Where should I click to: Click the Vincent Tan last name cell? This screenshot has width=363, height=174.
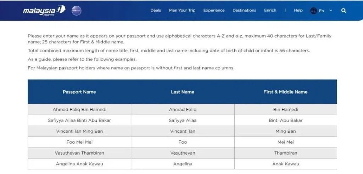coord(183,131)
